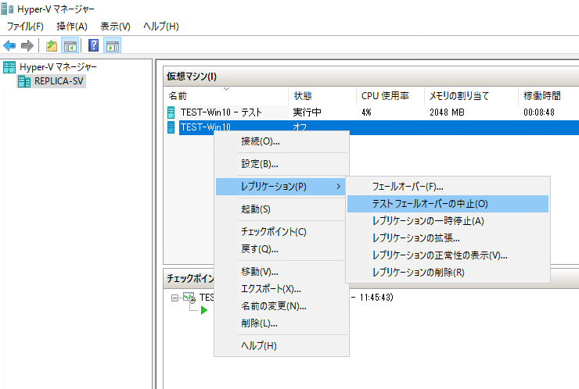The height and width of the screenshot is (389, 579).
Task: Open the Help question mark toolbar icon
Action: pyautogui.click(x=93, y=45)
